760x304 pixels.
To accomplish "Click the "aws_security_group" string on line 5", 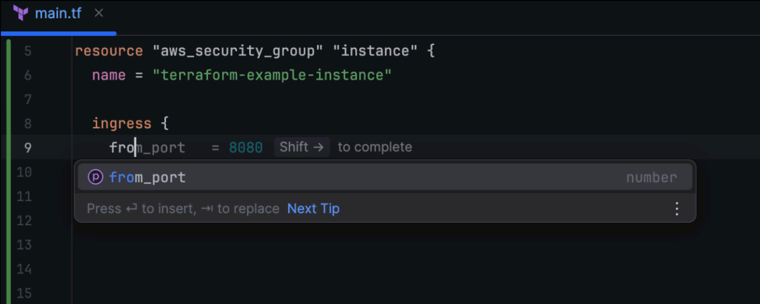I will [x=239, y=51].
